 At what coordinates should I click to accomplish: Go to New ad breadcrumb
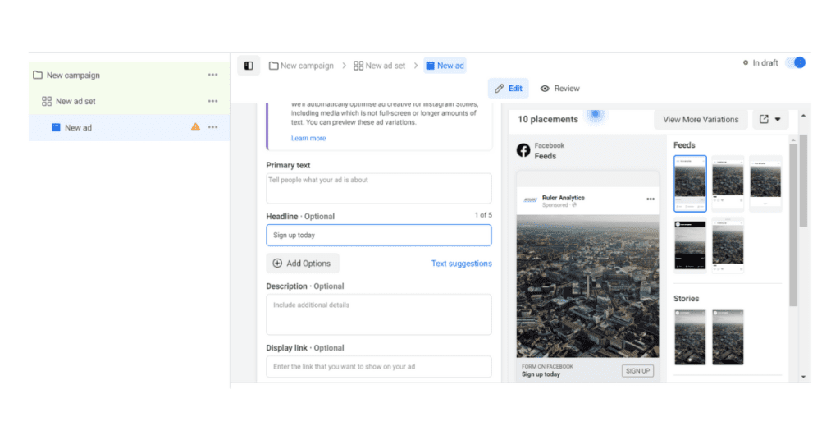pyautogui.click(x=445, y=66)
